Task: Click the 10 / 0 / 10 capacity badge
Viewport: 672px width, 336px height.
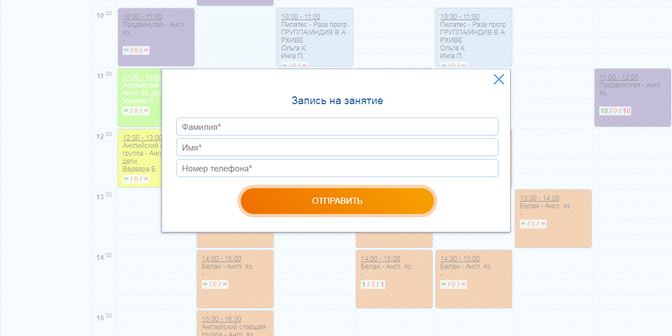Action: click(615, 111)
